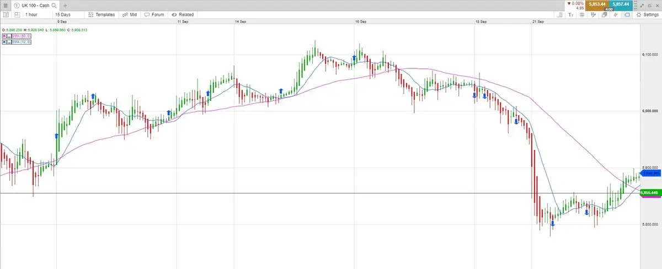Toggle the price label tag icon
The image size is (662, 269).
click(627, 15)
